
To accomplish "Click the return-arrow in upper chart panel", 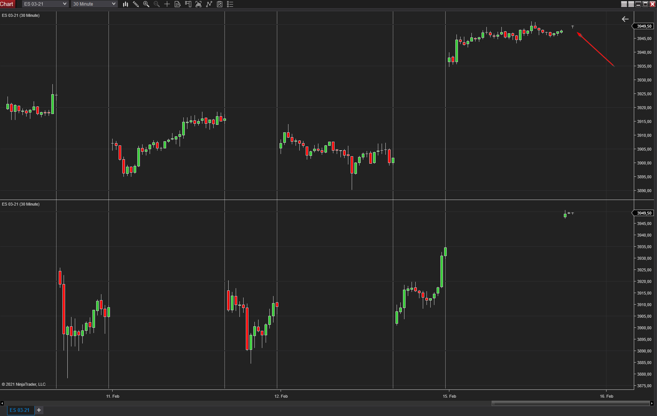I will pyautogui.click(x=625, y=19).
